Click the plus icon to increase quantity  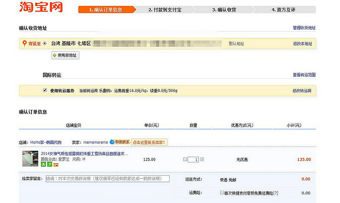(x=202, y=159)
